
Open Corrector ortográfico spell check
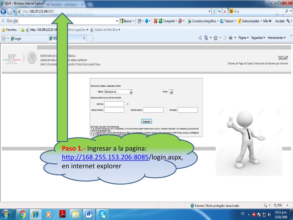click(203, 21)
